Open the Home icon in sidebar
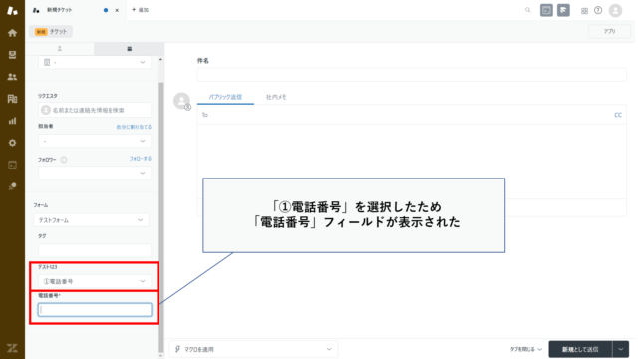This screenshot has height=359, width=638. 12,33
